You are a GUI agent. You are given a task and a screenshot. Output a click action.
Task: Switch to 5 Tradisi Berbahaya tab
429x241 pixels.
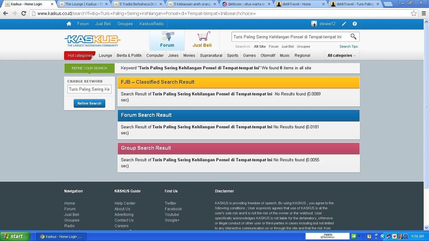pos(138,4)
